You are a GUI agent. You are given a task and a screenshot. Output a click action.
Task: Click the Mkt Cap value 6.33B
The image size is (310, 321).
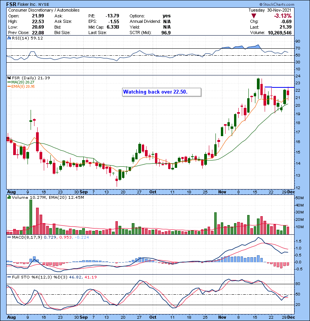113,27
